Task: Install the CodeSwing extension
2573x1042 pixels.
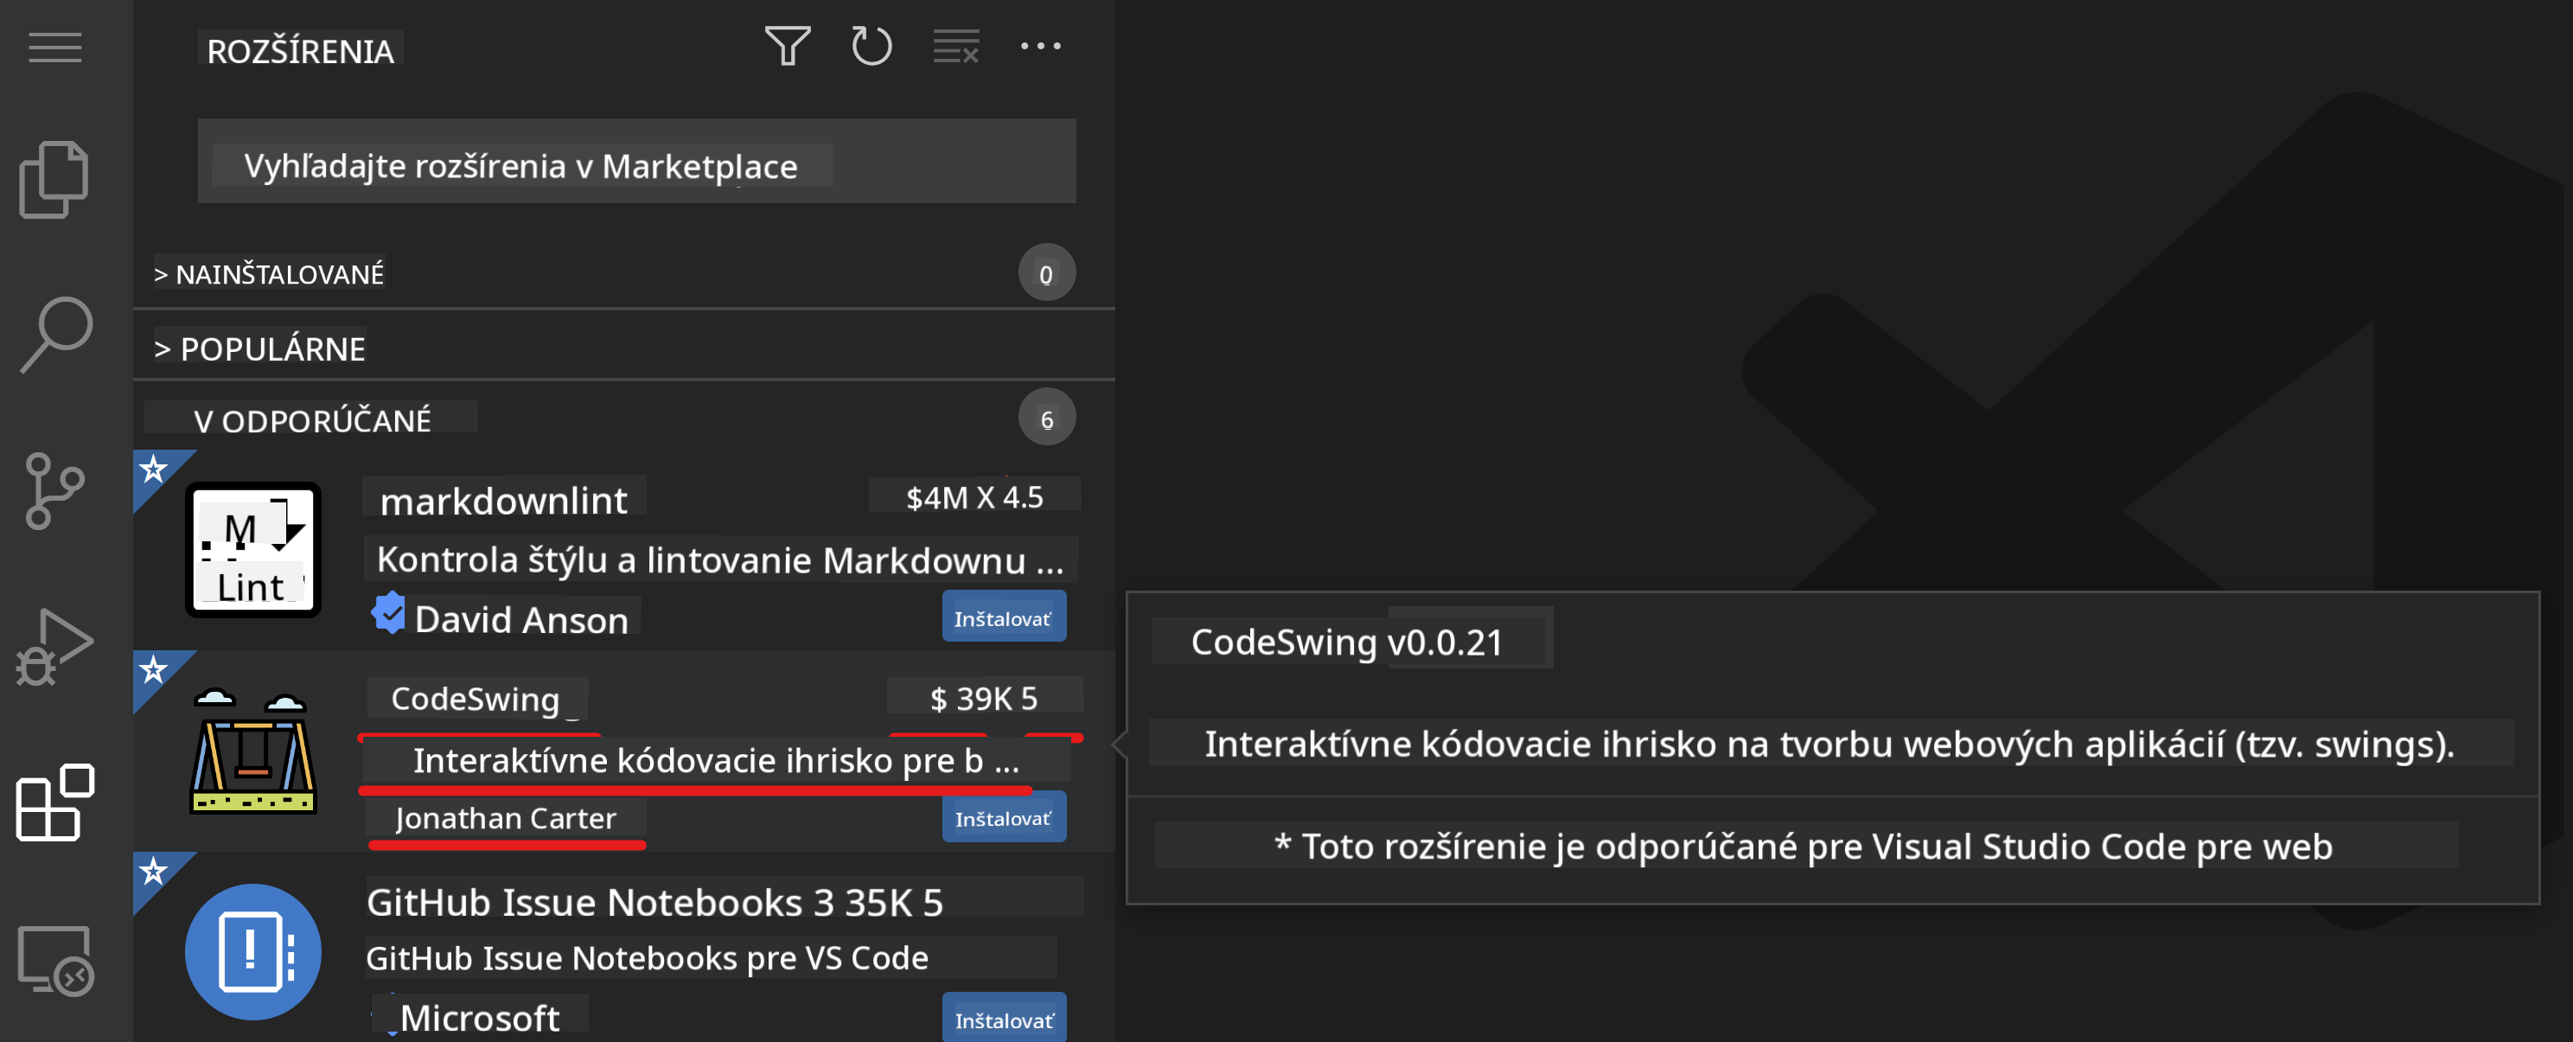Action: (x=1003, y=817)
